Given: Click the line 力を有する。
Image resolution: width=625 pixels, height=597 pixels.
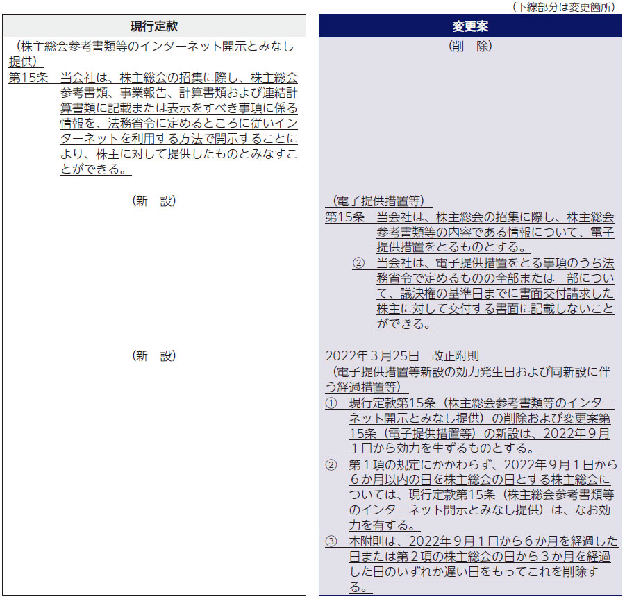Looking at the screenshot, I should click(x=385, y=525).
